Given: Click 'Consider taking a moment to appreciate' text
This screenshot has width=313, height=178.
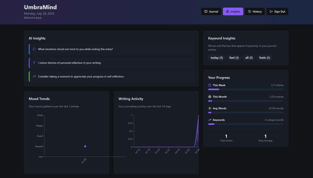Looking at the screenshot, I should click(x=81, y=77).
